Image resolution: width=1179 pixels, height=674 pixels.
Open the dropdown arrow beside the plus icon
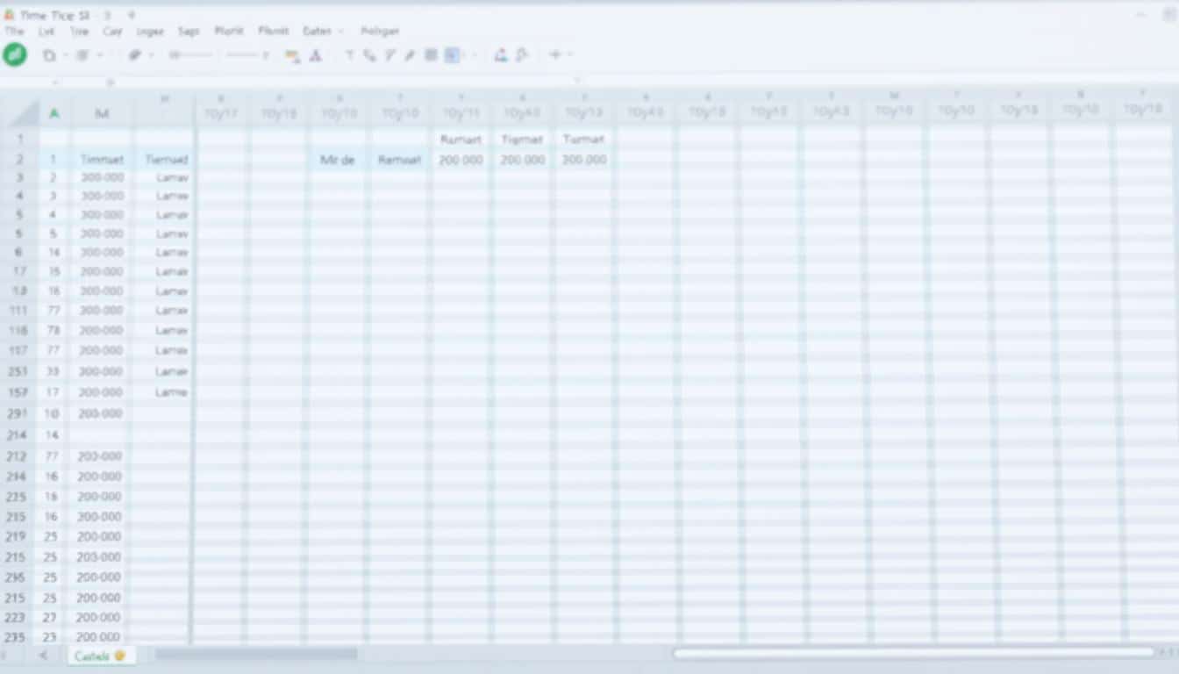point(570,54)
